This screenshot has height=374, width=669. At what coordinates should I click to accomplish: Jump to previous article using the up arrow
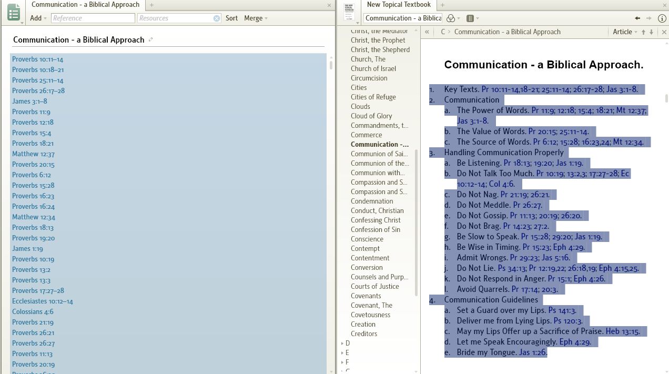643,32
